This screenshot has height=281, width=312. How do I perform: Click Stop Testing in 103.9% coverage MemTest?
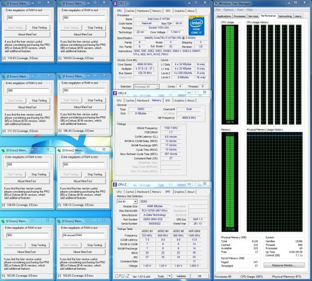pyautogui.click(x=39, y=245)
